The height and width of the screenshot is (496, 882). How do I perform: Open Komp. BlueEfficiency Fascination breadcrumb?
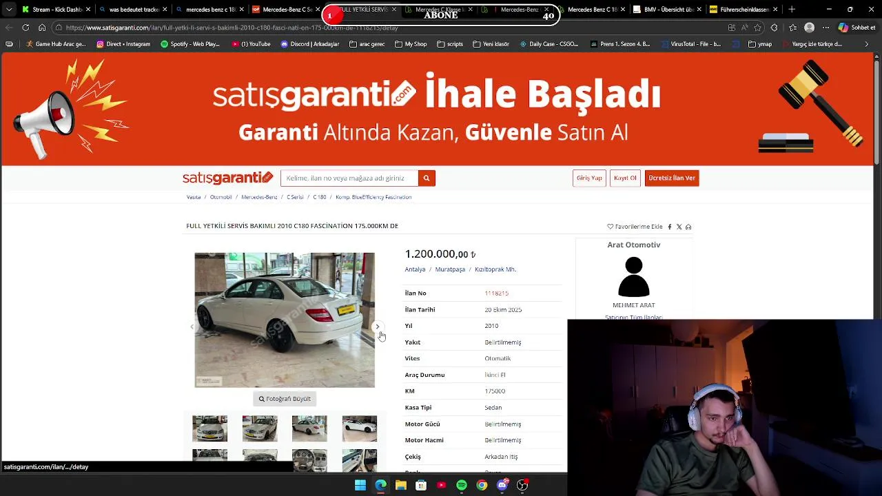point(373,197)
